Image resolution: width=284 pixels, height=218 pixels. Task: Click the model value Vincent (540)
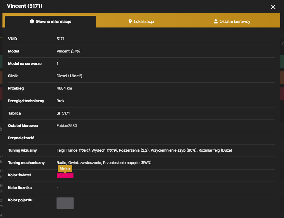(x=68, y=51)
